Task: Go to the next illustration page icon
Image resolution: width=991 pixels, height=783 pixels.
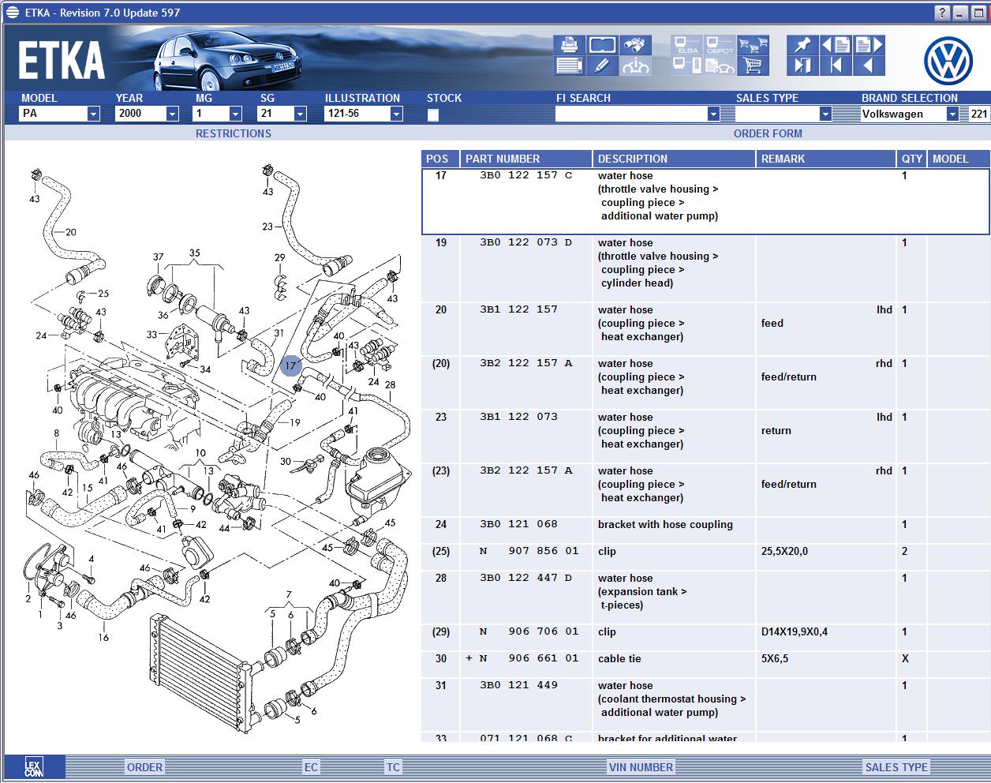Action: (x=869, y=45)
